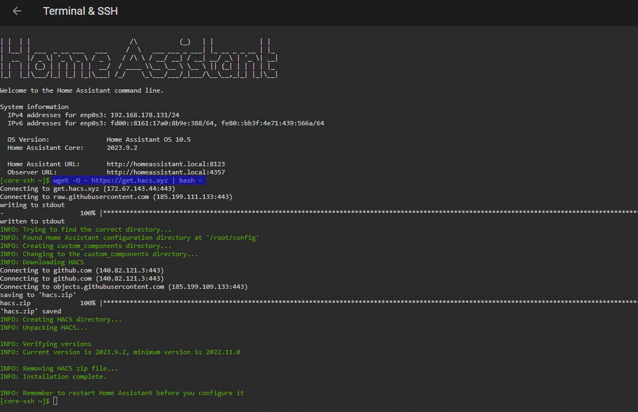The height and width of the screenshot is (412, 638).
Task: Open the Observer URL with port 4357
Action: click(x=166, y=172)
